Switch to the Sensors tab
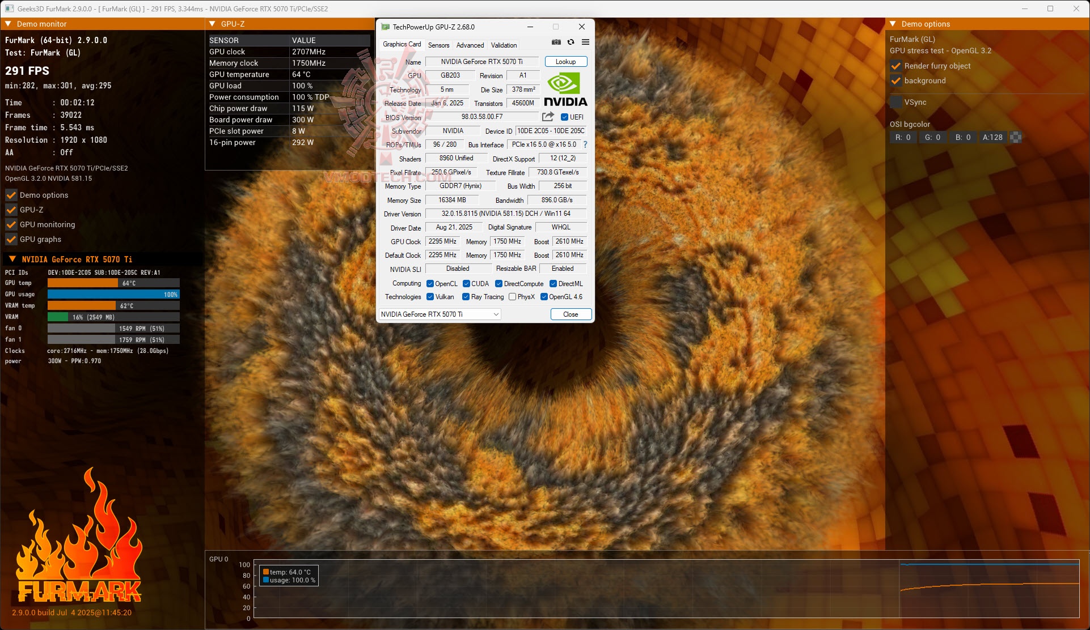 [x=438, y=45]
